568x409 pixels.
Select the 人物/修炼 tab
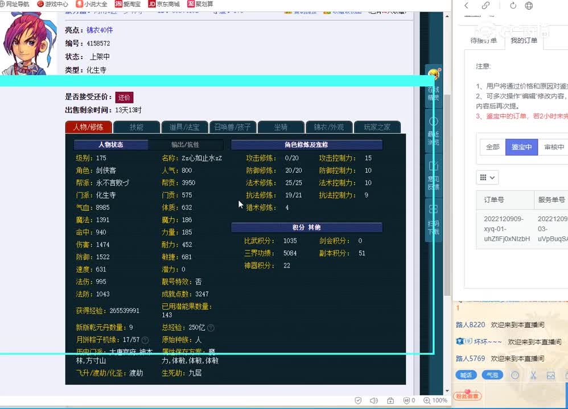(88, 127)
